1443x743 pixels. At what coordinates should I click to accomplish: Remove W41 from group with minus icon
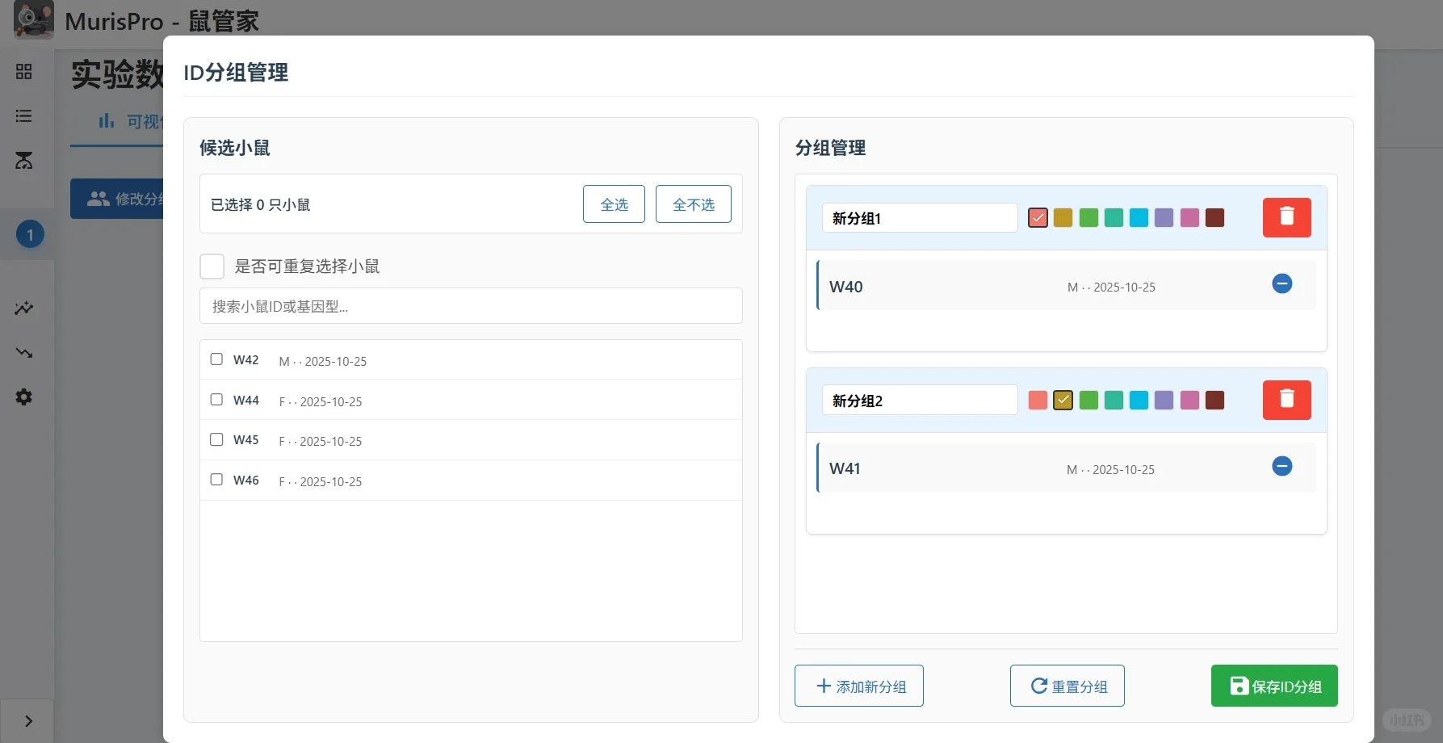tap(1282, 466)
